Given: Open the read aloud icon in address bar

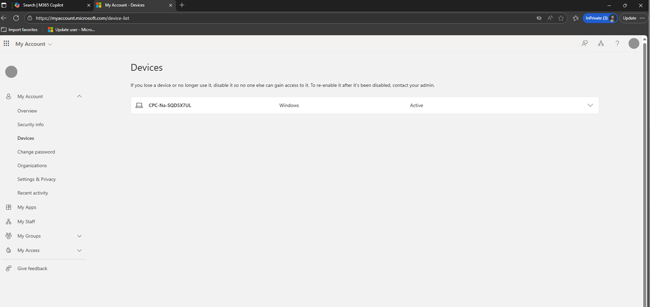Looking at the screenshot, I should click(550, 18).
